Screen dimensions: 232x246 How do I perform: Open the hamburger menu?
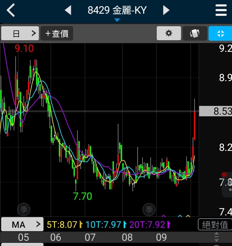pos(221,10)
